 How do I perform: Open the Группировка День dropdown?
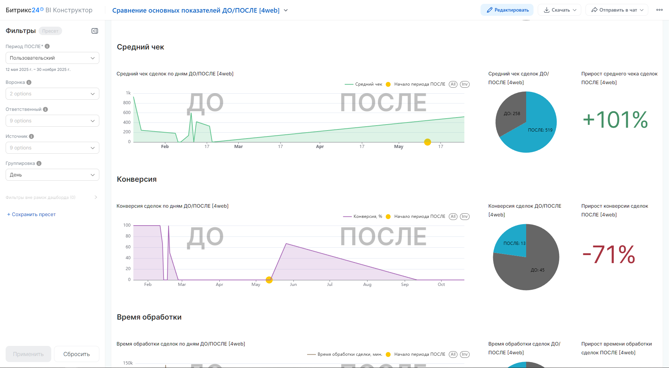point(52,175)
